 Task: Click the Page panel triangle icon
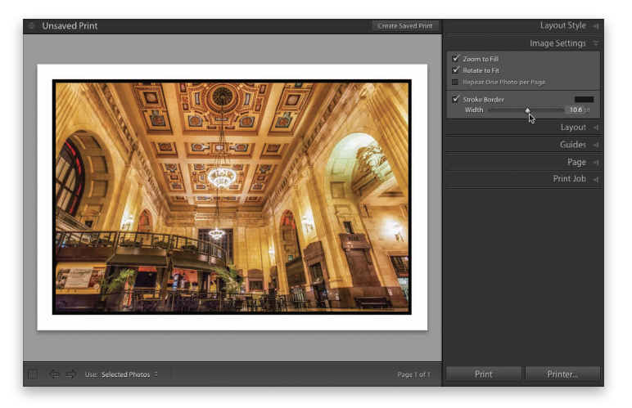[595, 162]
